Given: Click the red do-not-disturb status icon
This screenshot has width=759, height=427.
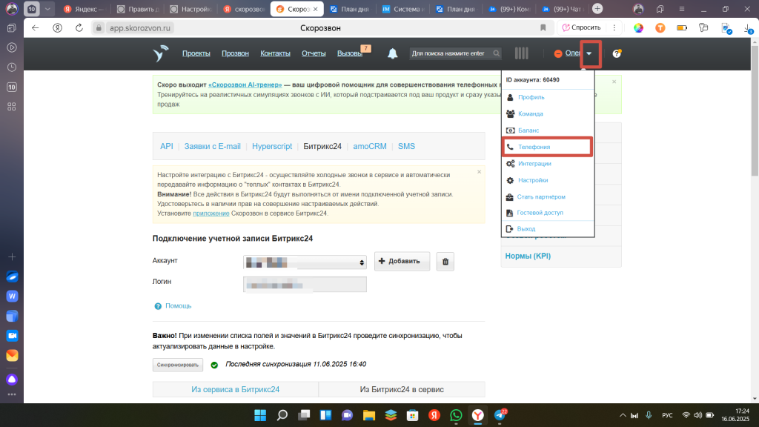Looking at the screenshot, I should click(x=558, y=53).
